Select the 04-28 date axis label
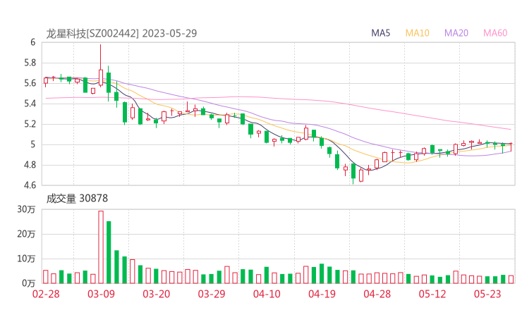Viewport: 522px width, 310px height. pos(377,294)
